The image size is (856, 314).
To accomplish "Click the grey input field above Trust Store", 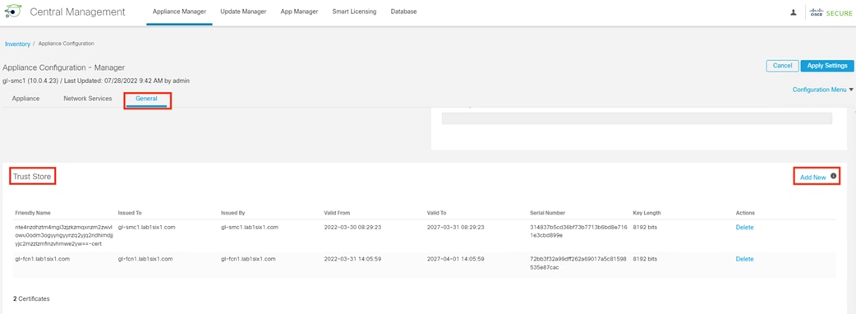I will click(637, 118).
